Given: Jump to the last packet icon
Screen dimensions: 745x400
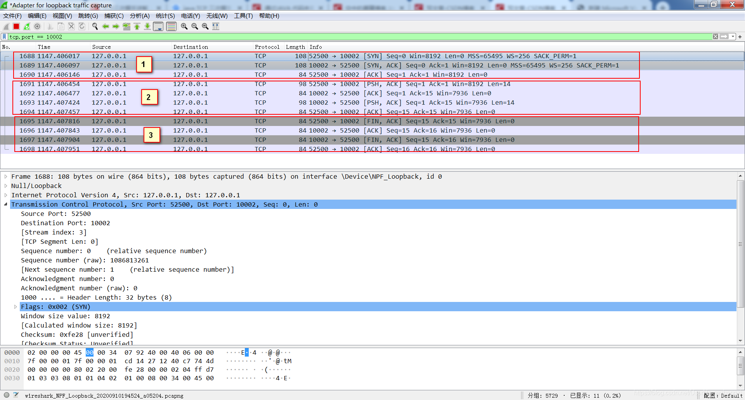Looking at the screenshot, I should tap(147, 26).
